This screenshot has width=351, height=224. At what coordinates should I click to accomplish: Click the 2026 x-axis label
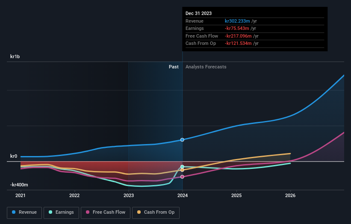tap(290, 195)
